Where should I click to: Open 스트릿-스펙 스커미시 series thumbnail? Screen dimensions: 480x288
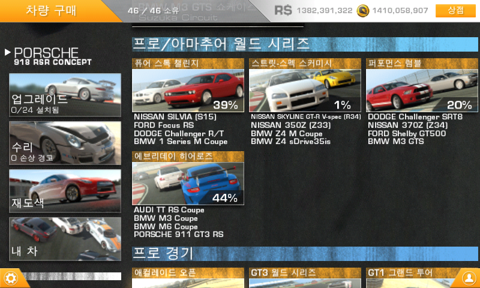coord(305,90)
